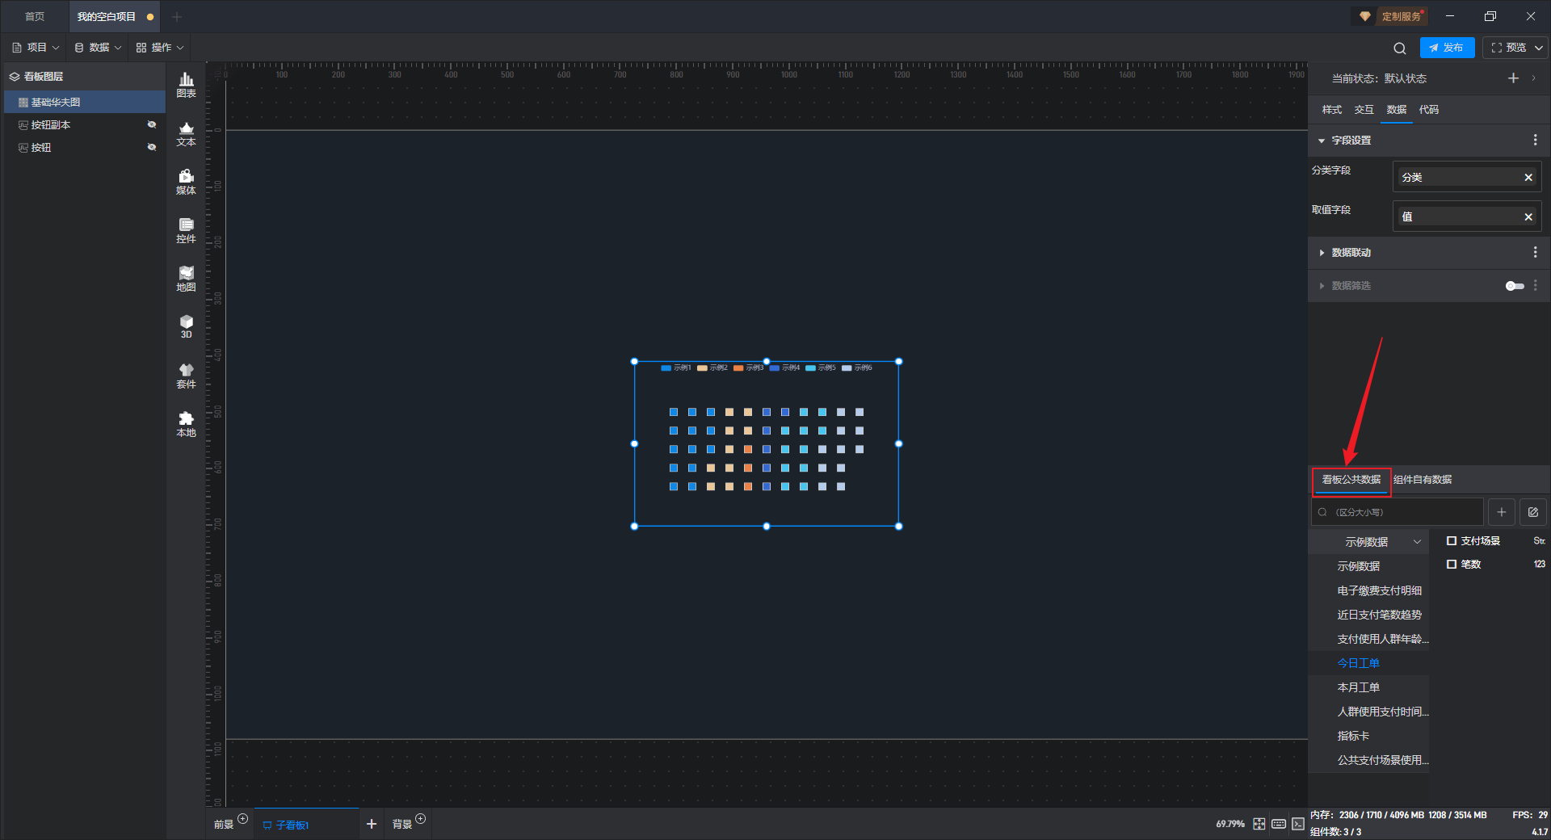Switch to the 样式 tab
This screenshot has width=1551, height=840.
[1331, 110]
